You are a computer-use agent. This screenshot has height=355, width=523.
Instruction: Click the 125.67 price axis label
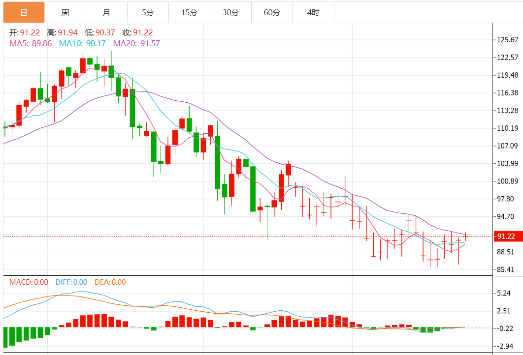click(508, 40)
